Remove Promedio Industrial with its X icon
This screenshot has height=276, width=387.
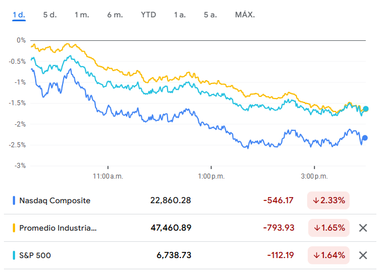[x=363, y=228]
